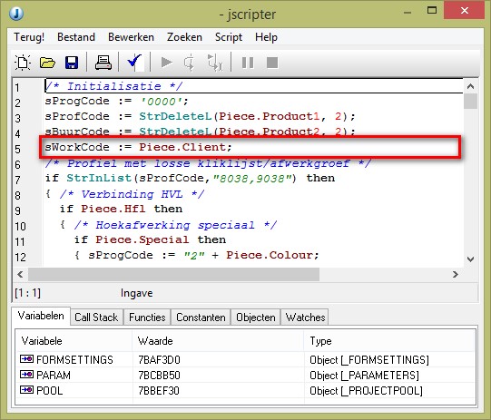Click the horizontal scrollbar right arrow

coord(456,275)
